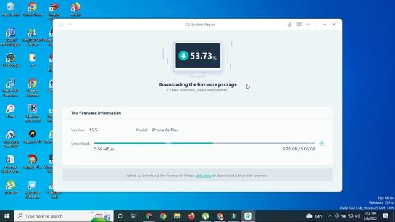Open Firefox from the taskbar
395x222 pixels.
(191, 216)
